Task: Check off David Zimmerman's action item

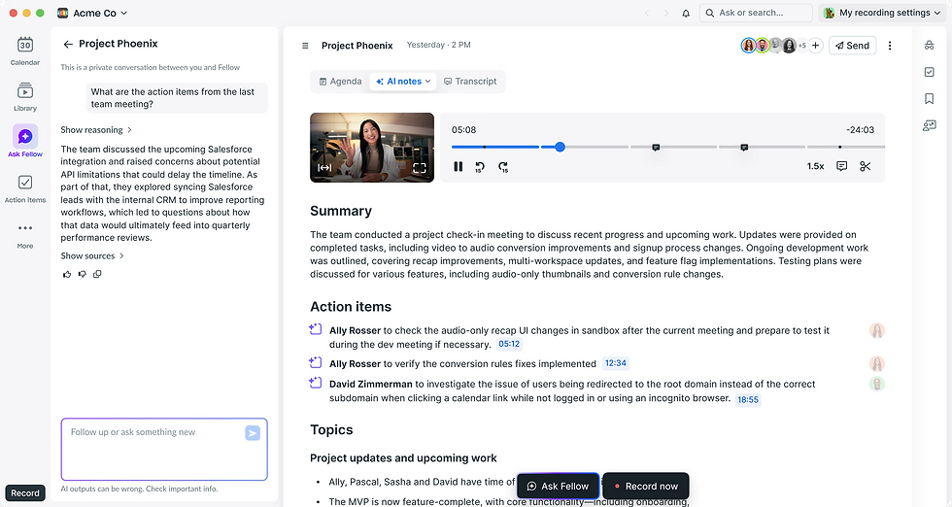Action: [315, 383]
